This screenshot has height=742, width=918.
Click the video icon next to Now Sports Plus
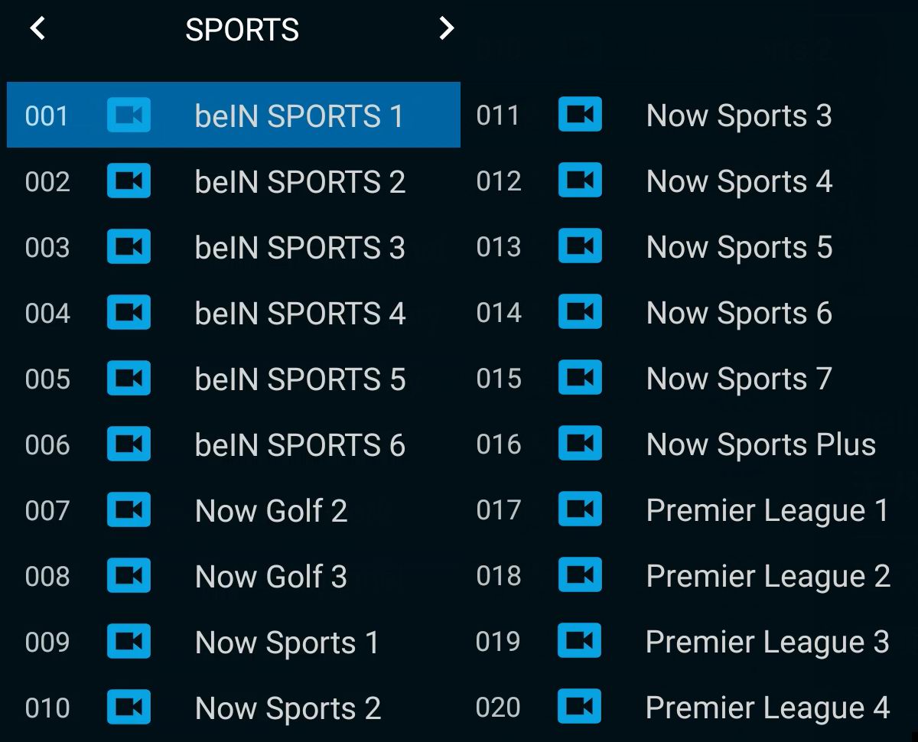580,444
